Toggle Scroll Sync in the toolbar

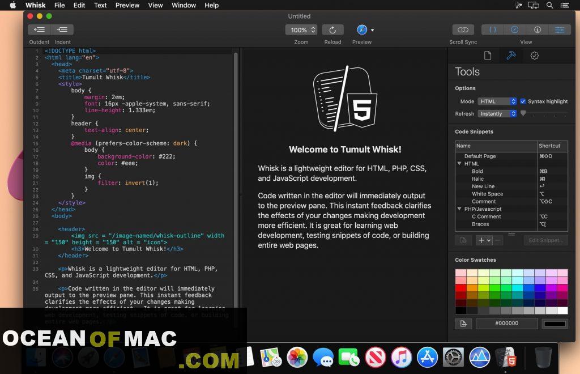(463, 29)
